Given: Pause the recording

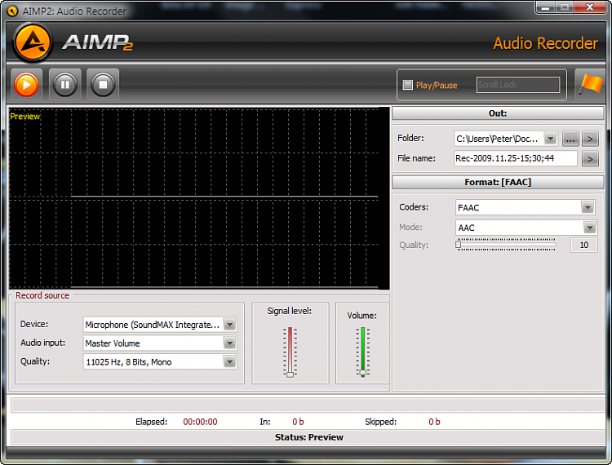Looking at the screenshot, I should (64, 84).
